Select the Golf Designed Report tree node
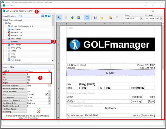 [x=13, y=20]
